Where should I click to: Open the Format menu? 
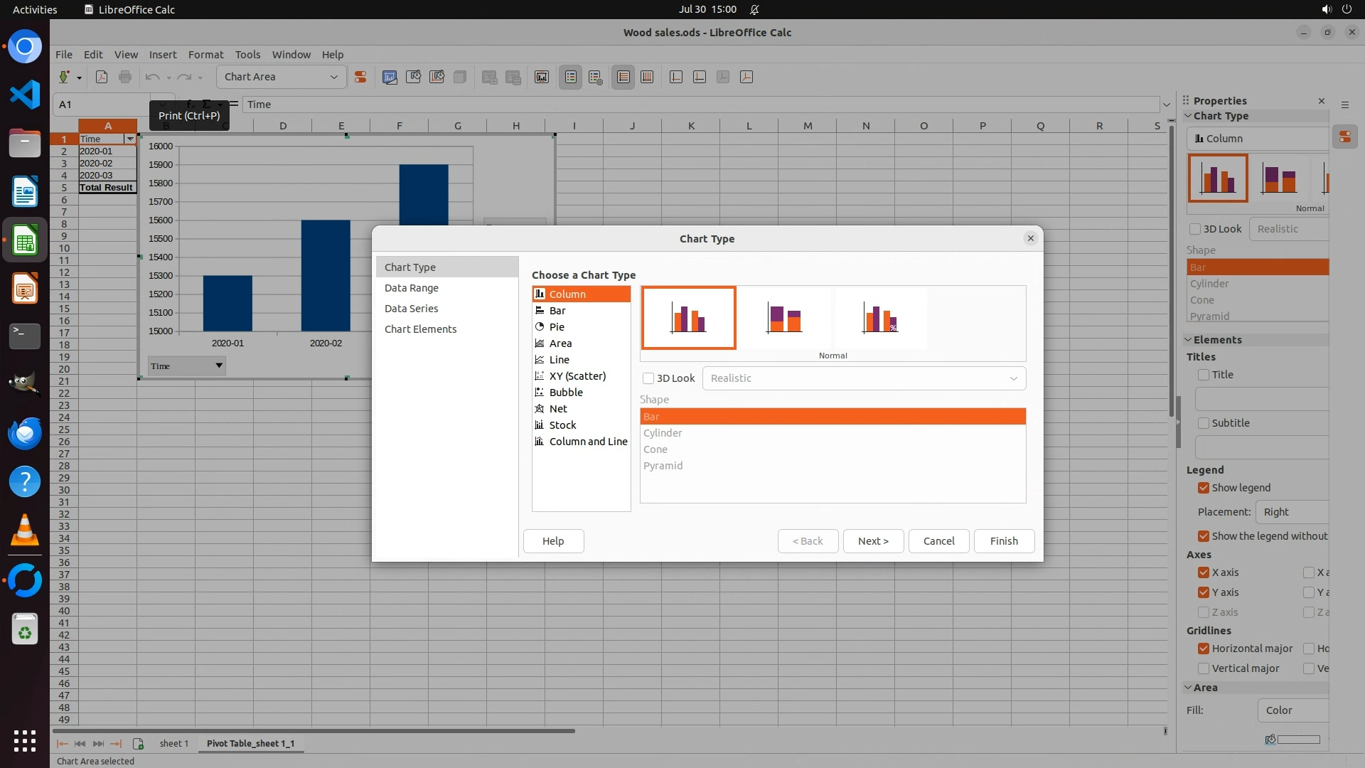tap(205, 55)
